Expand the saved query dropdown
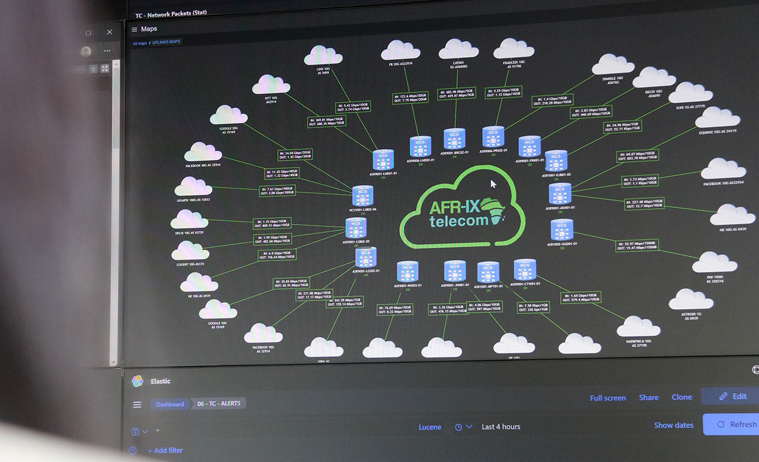Viewport: 759px width, 462px height. pyautogui.click(x=139, y=431)
